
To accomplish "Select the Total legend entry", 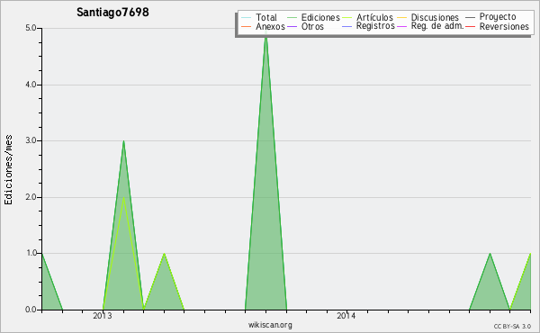I will click(x=259, y=17).
